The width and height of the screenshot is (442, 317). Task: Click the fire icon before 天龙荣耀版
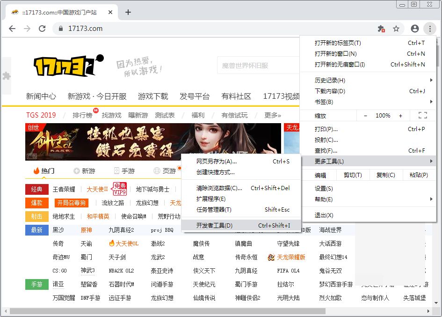pos(270,257)
